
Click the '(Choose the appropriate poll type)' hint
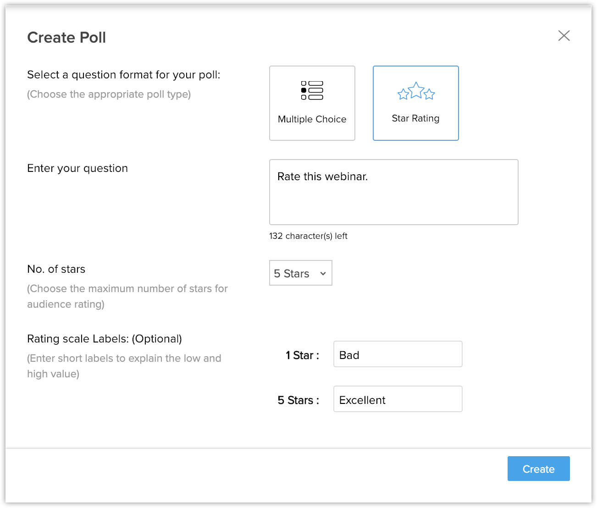tap(109, 94)
